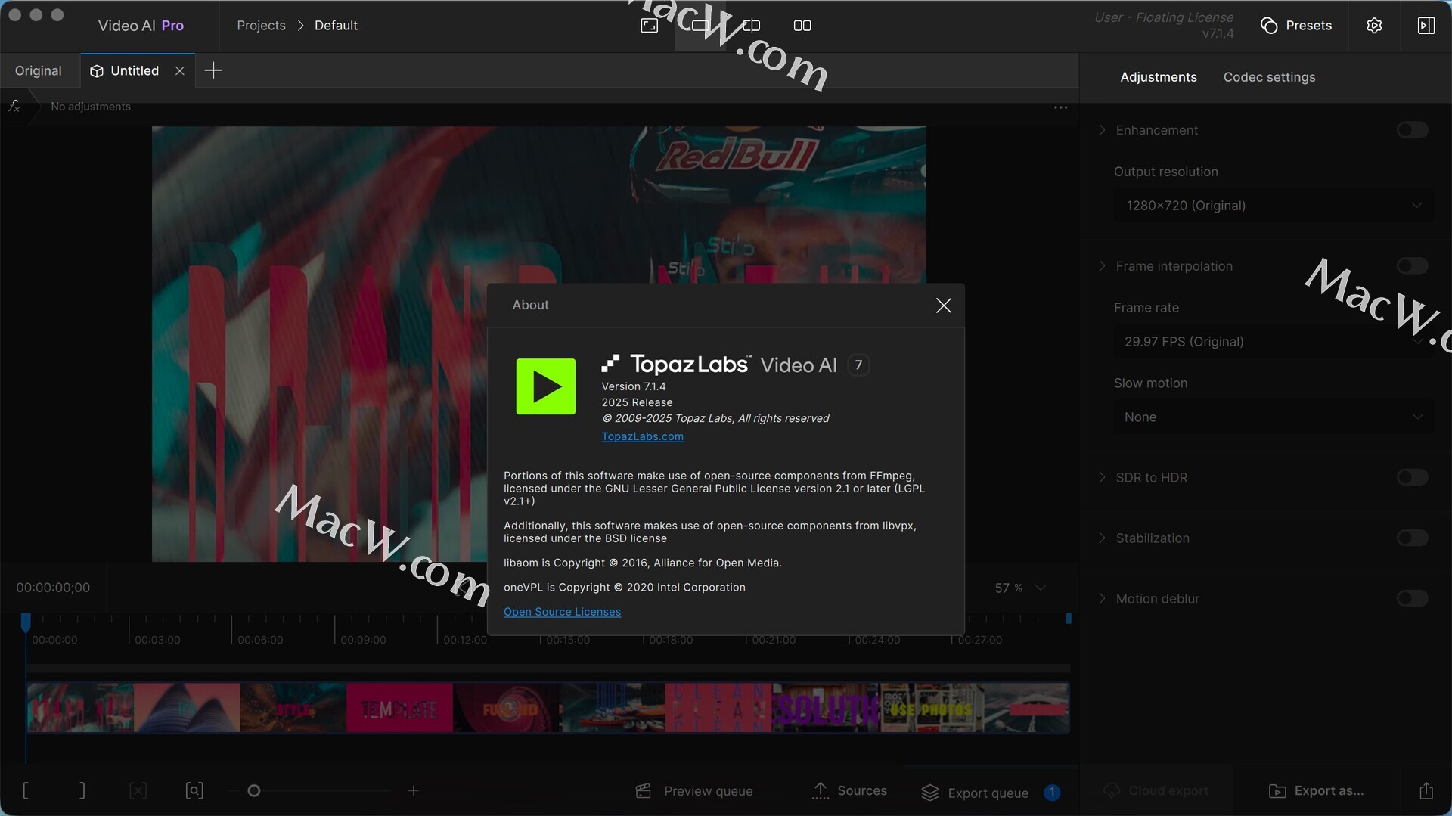Select the fullscreen single view icon
The width and height of the screenshot is (1452, 816).
(x=649, y=26)
